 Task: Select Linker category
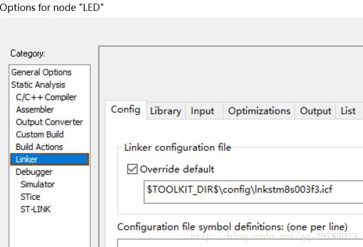click(x=27, y=159)
